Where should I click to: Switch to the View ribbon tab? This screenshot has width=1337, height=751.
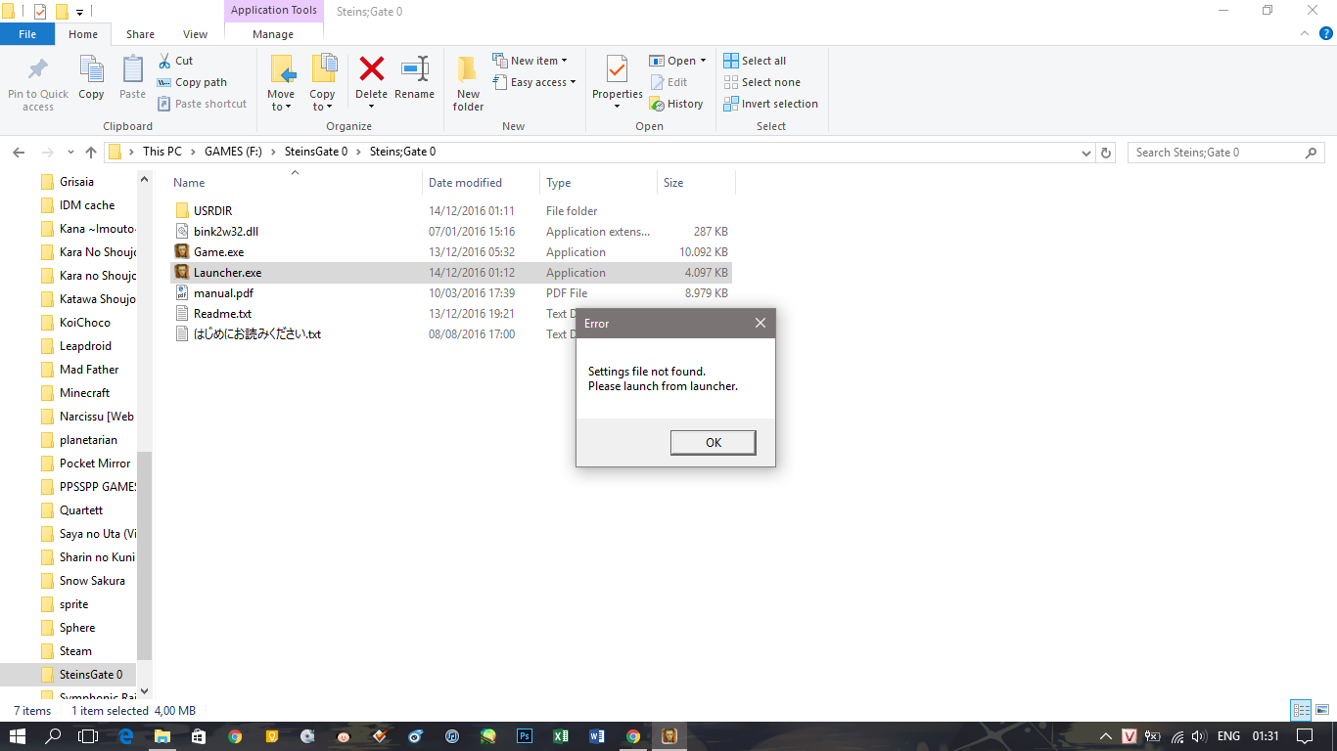click(196, 34)
